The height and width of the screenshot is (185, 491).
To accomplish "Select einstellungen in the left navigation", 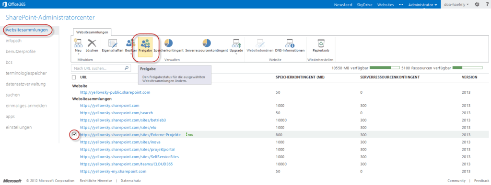I will tap(19, 127).
